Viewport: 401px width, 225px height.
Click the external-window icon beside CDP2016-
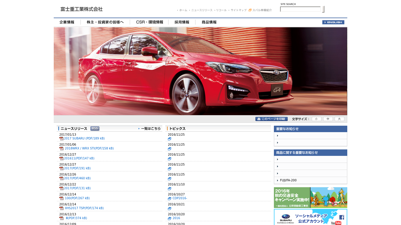(169, 198)
